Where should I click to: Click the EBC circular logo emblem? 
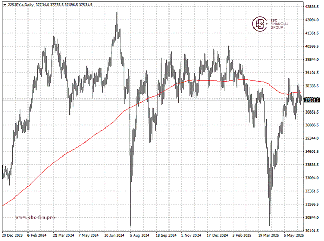(259, 24)
